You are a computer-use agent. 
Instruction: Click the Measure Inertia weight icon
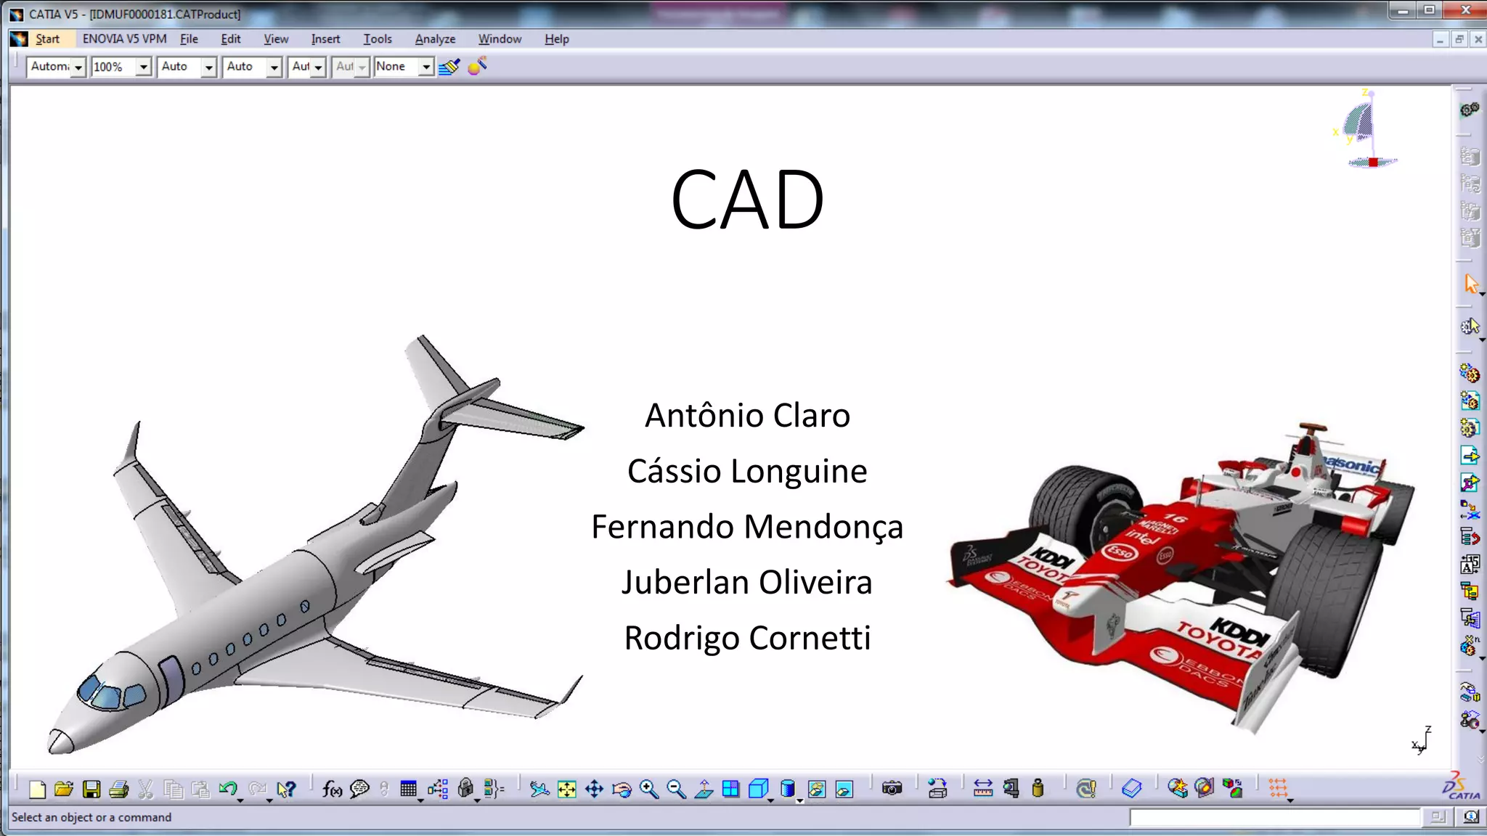(1038, 789)
